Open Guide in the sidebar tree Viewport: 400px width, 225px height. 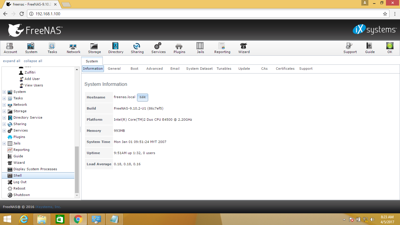pyautogui.click(x=18, y=156)
